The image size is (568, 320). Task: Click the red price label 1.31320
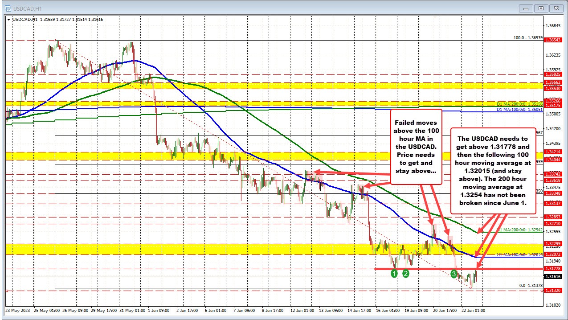(552, 290)
